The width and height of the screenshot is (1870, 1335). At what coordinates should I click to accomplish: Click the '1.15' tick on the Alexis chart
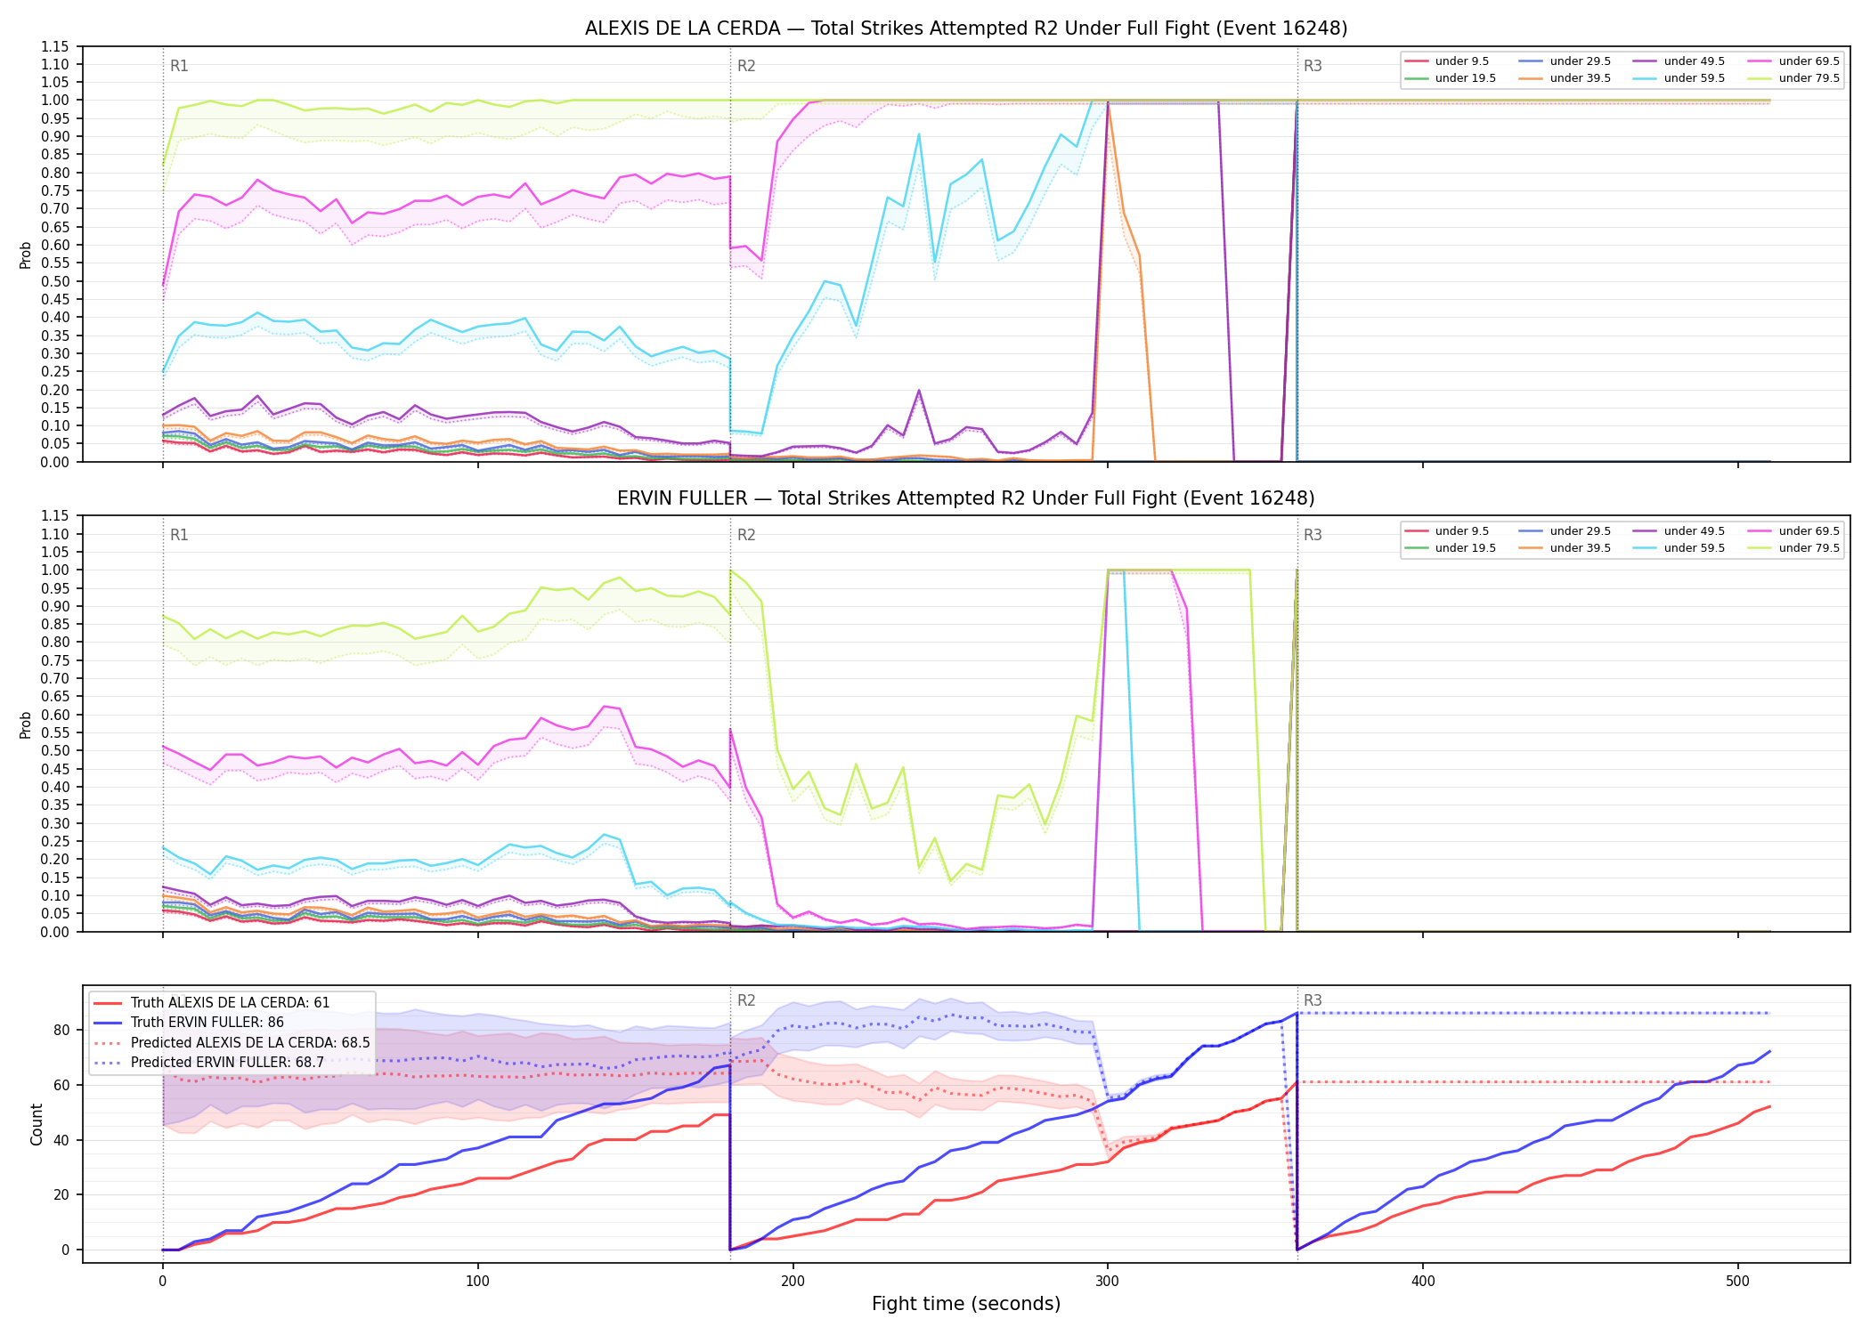point(55,46)
